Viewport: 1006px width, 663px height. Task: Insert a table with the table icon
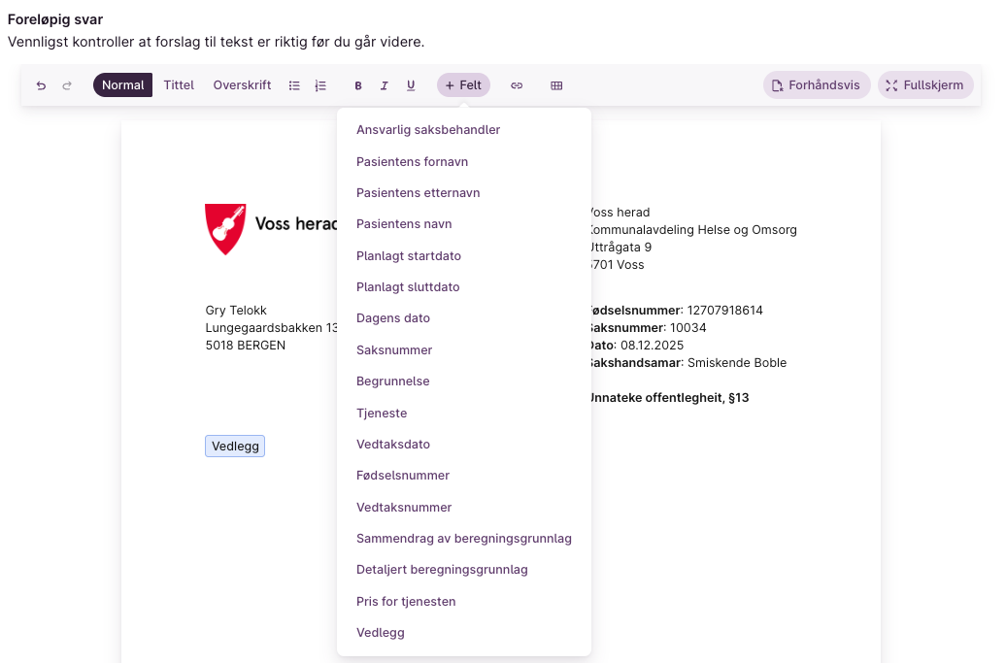click(x=556, y=85)
